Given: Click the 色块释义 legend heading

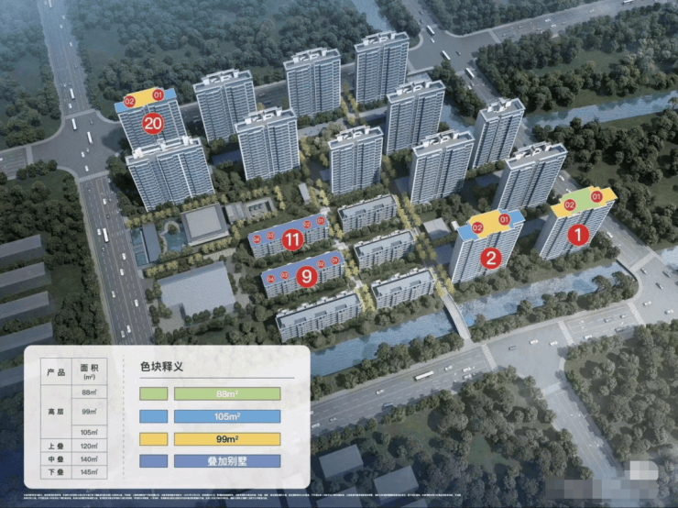Looking at the screenshot, I should coord(162,367).
